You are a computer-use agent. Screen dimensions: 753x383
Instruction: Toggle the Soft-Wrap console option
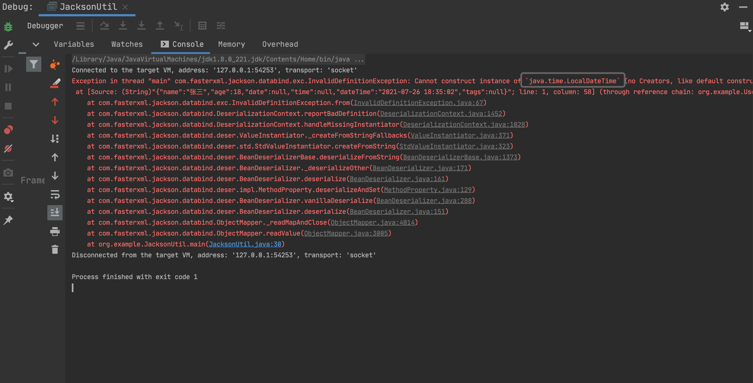(x=55, y=194)
